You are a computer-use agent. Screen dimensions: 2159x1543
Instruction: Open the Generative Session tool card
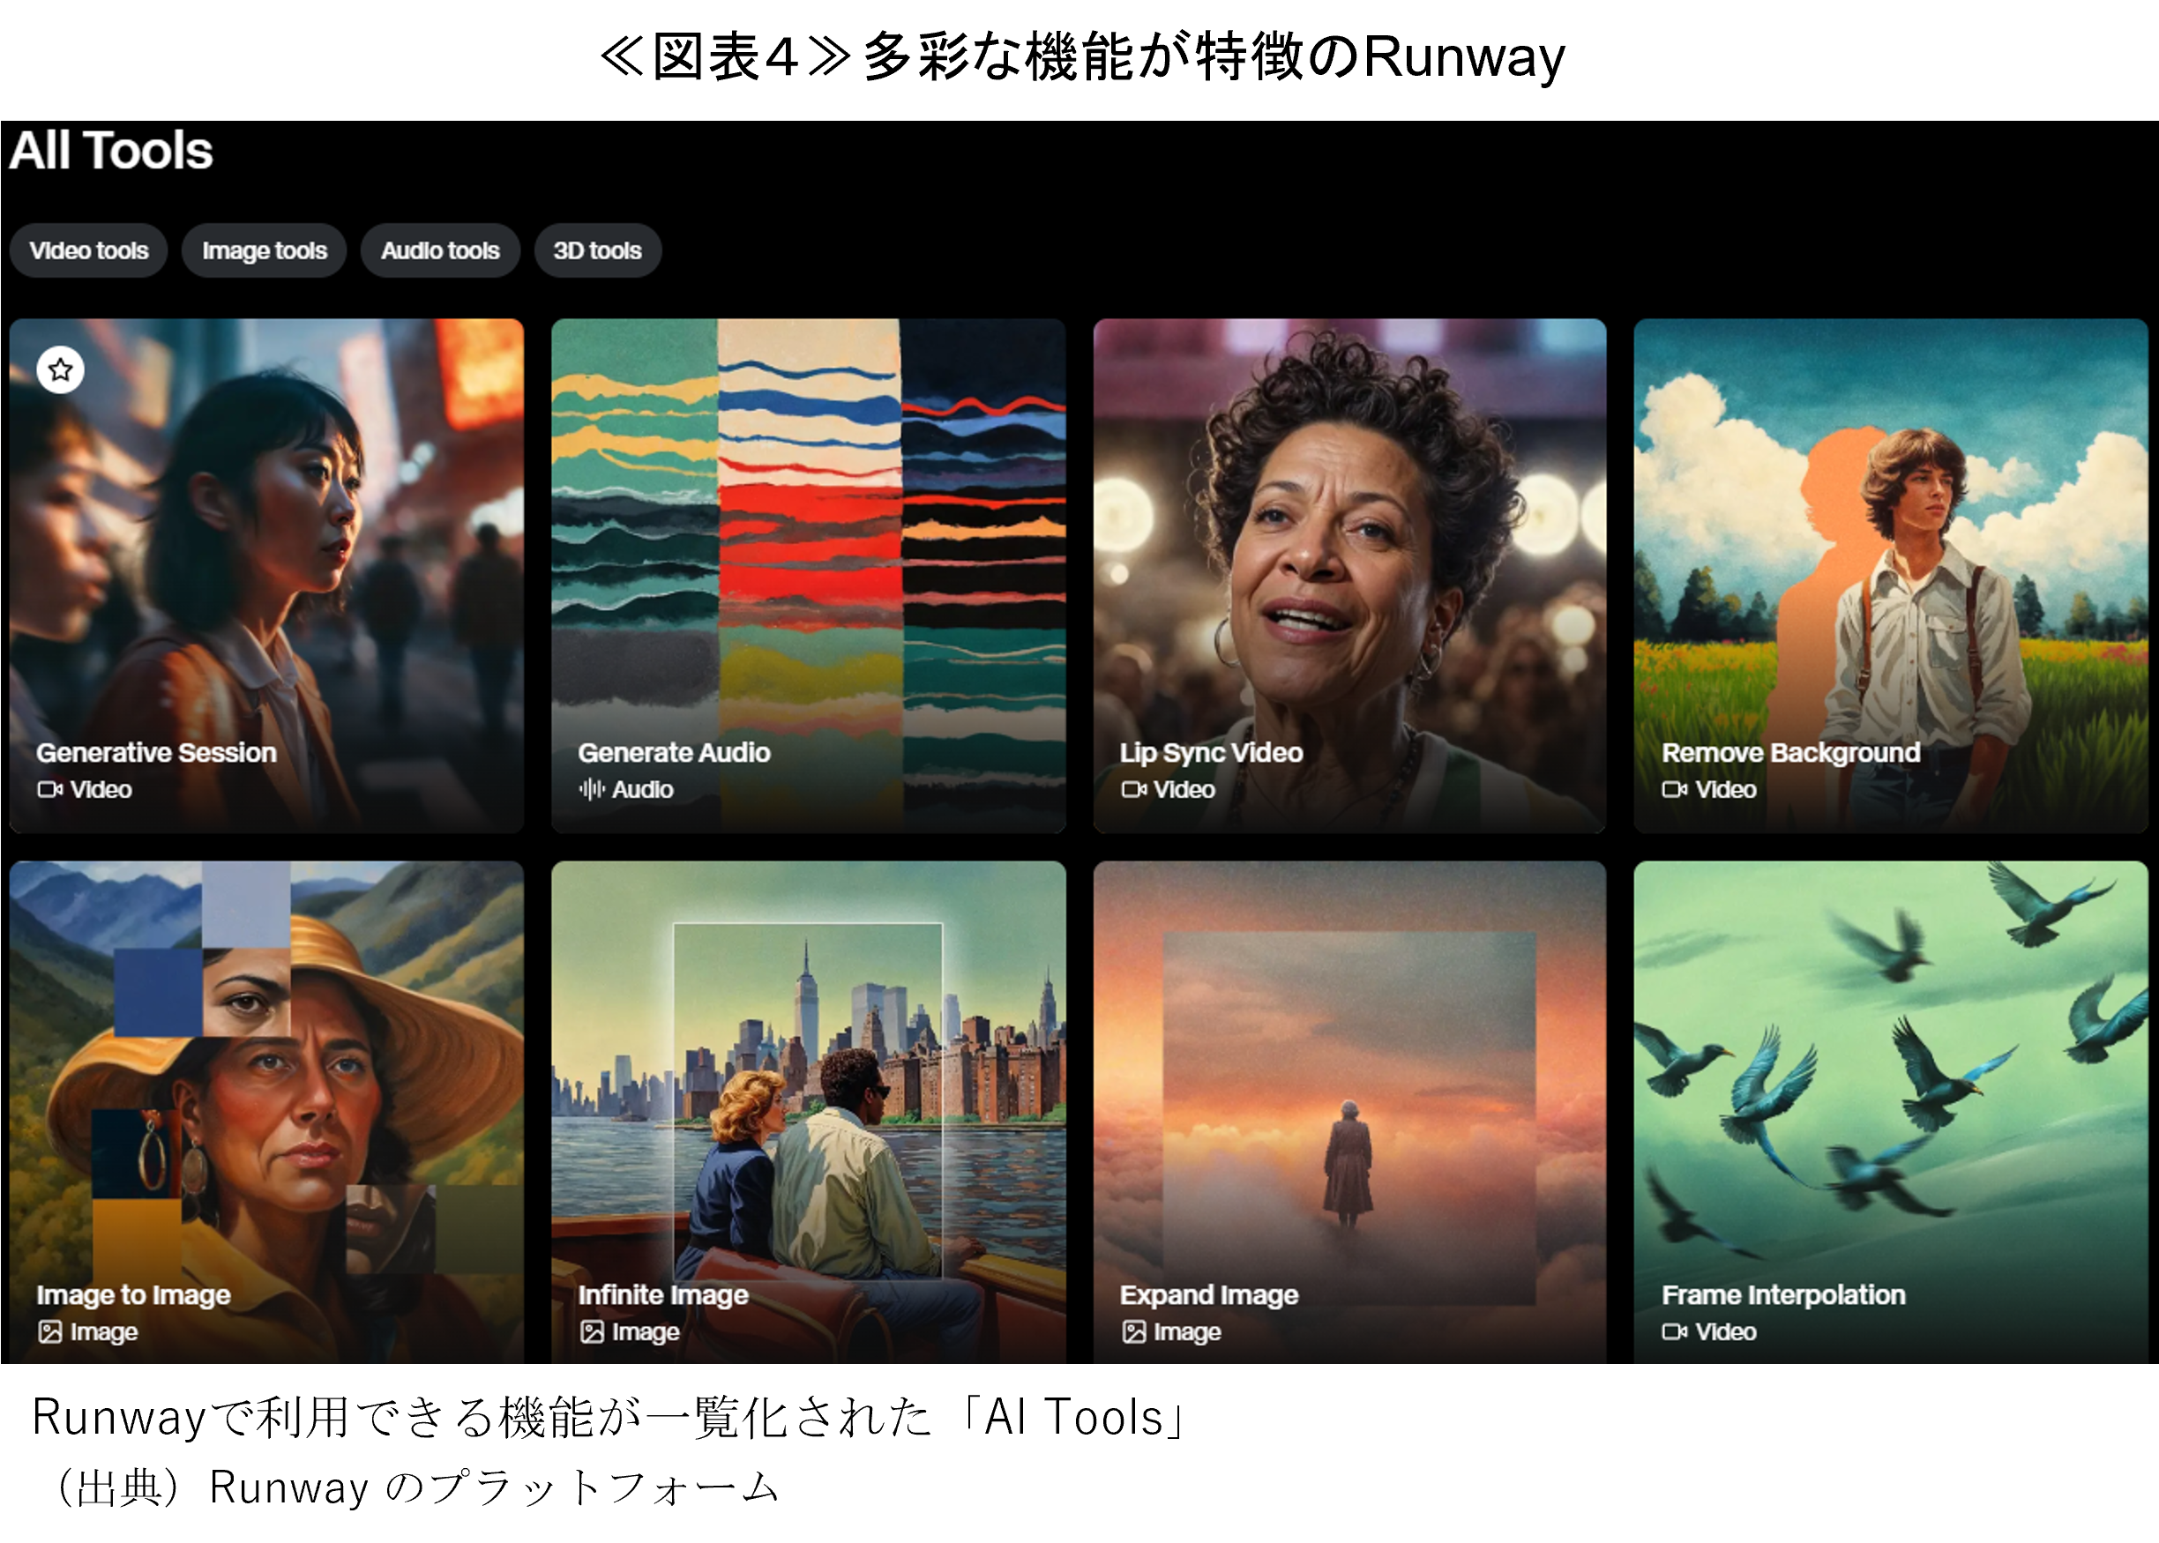point(267,576)
